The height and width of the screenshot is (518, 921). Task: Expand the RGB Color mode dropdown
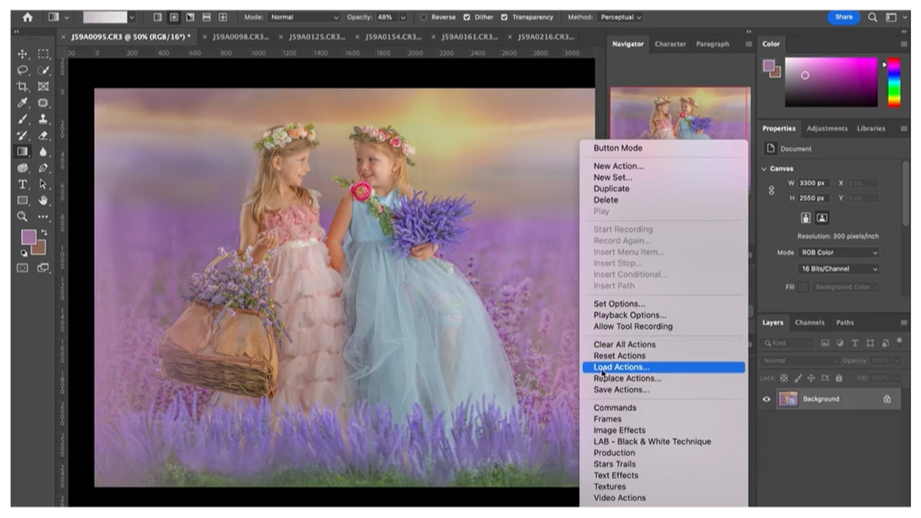(838, 253)
